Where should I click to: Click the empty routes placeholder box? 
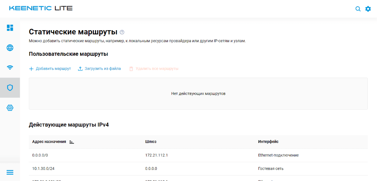point(198,93)
